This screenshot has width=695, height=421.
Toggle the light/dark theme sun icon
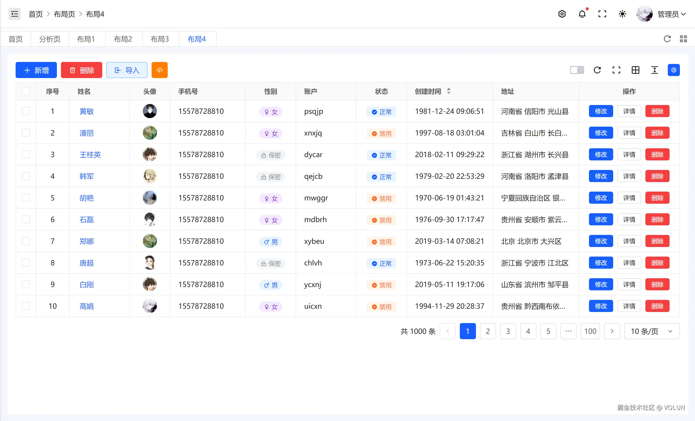622,14
